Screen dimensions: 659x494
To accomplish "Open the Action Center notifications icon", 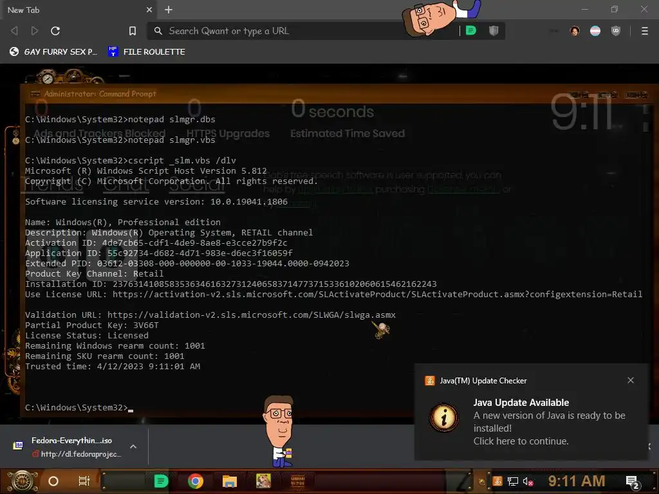I will click(x=633, y=482).
